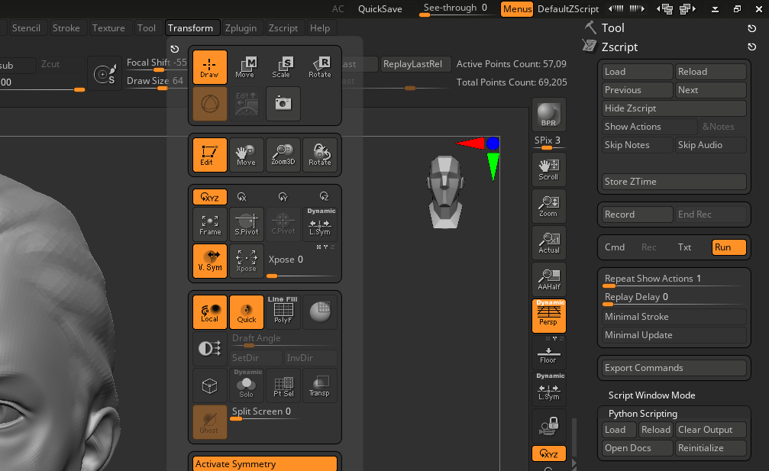The height and width of the screenshot is (471, 769).
Task: Click the S.Pivot icon
Action: (246, 224)
